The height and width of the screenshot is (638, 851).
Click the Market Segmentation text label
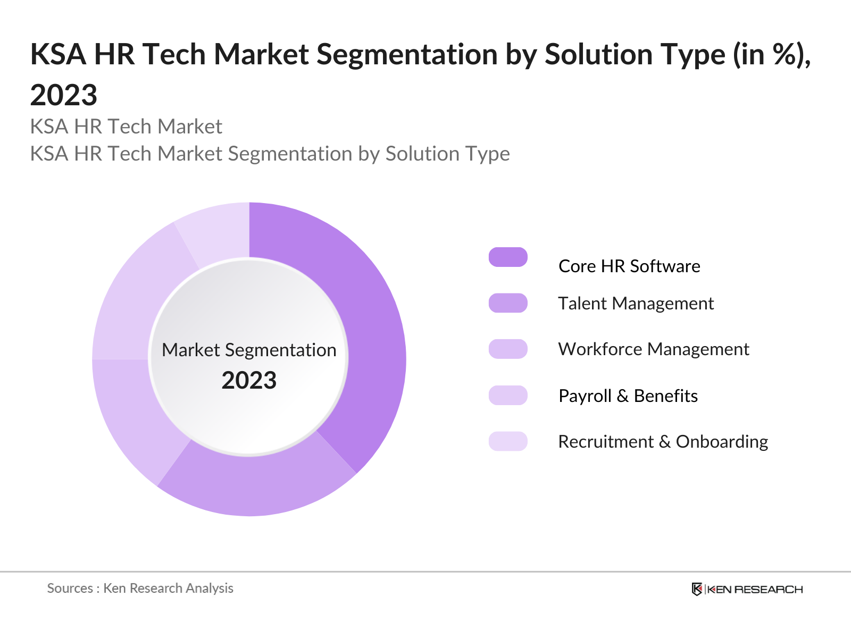pos(249,350)
